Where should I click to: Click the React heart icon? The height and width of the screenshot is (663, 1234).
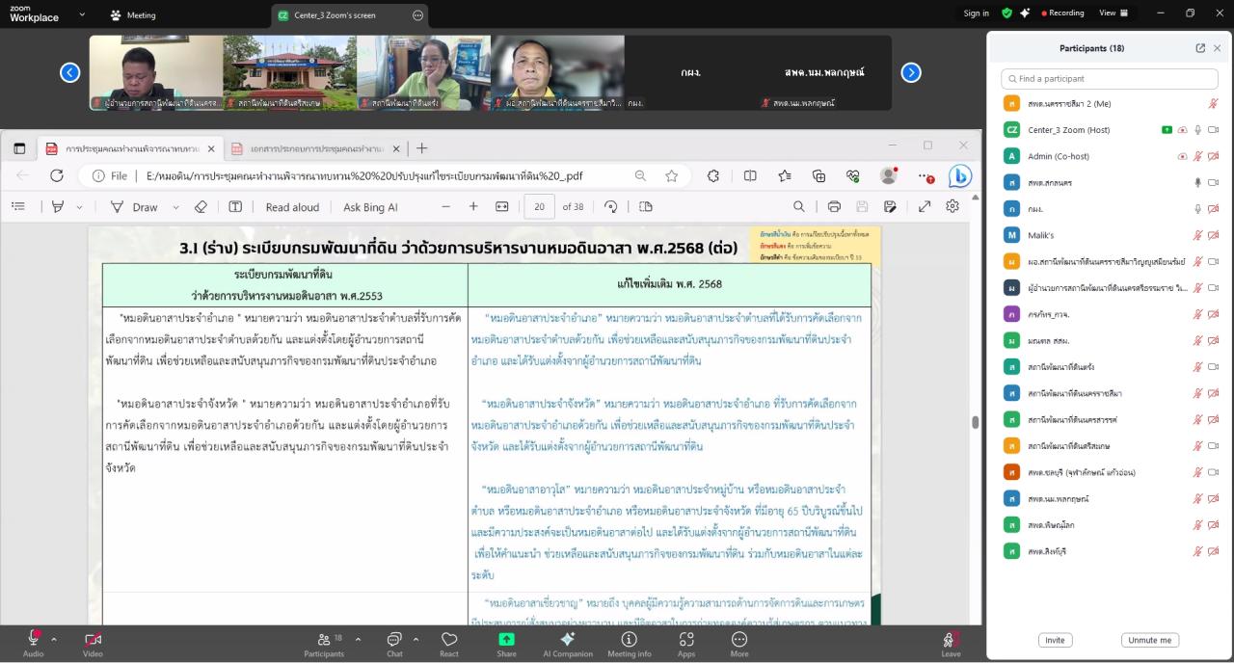click(448, 640)
